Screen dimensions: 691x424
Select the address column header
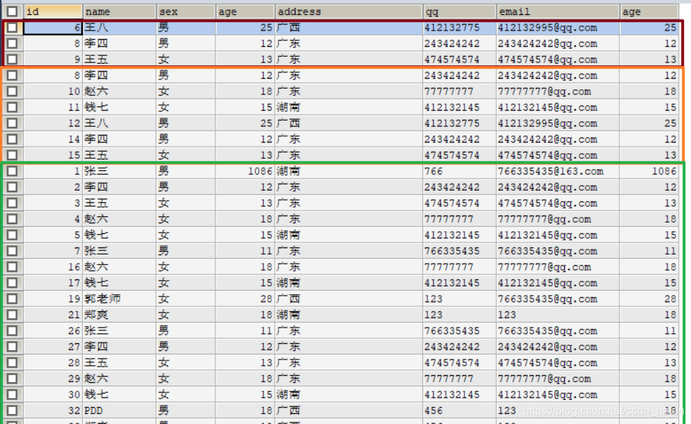pos(349,11)
